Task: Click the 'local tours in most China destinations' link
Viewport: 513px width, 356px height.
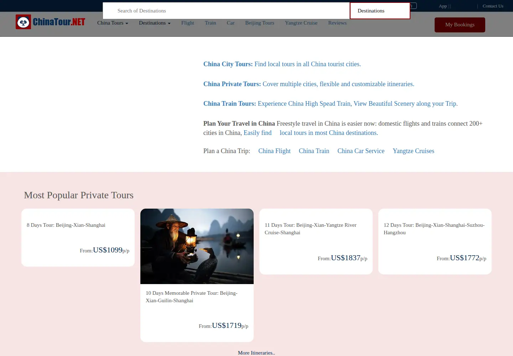Action: point(329,133)
